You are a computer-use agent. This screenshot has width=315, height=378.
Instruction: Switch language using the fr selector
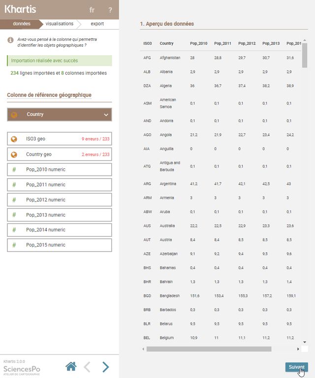pyautogui.click(x=92, y=10)
